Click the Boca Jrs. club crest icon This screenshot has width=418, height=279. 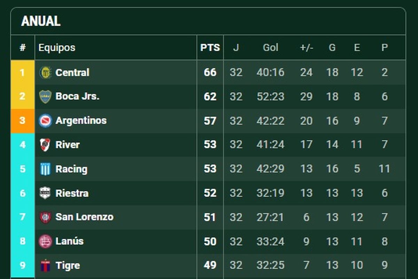coord(46,97)
